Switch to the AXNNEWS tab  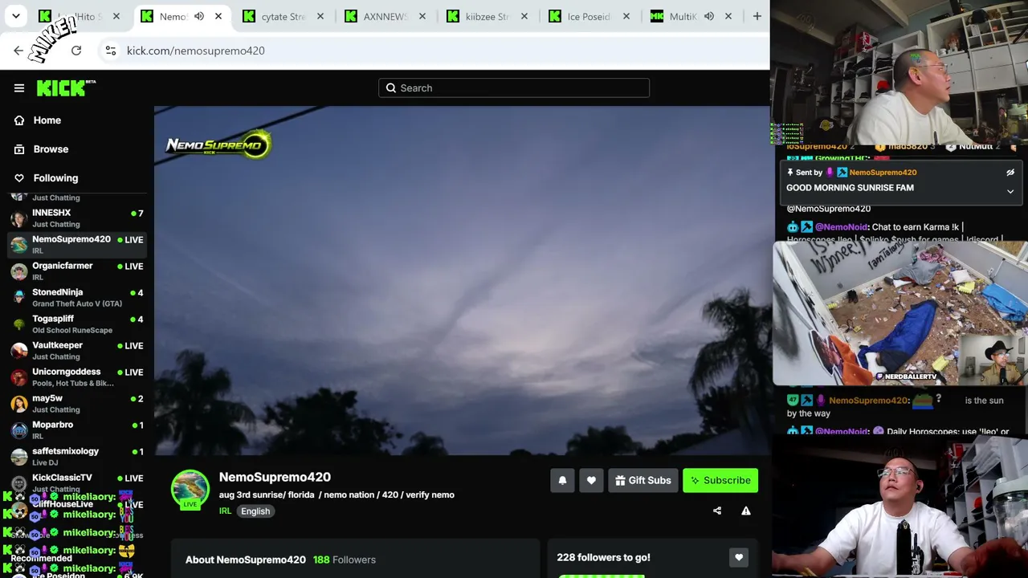tap(385, 16)
